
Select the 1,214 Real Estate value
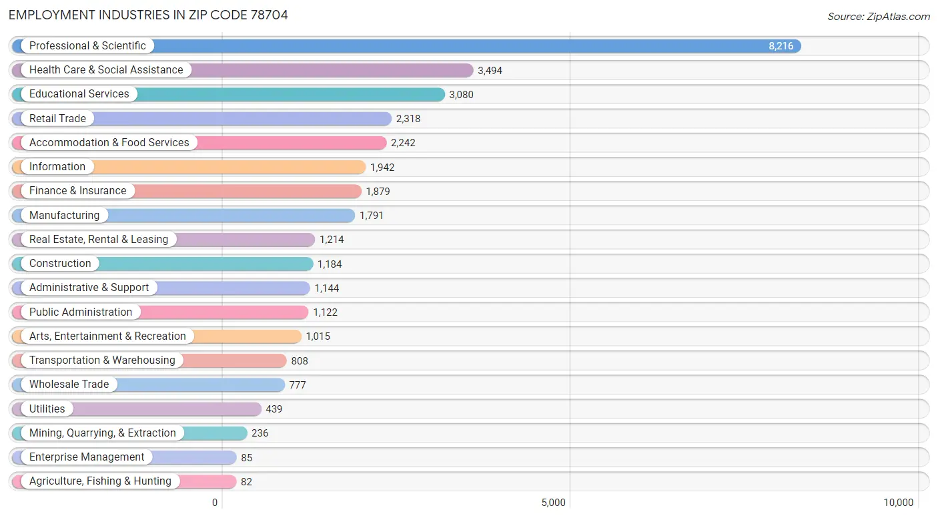(x=332, y=240)
